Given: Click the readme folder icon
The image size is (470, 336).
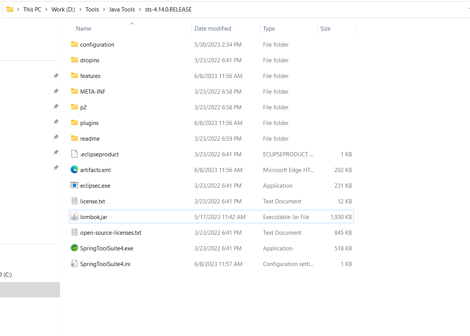Looking at the screenshot, I should click(x=74, y=138).
